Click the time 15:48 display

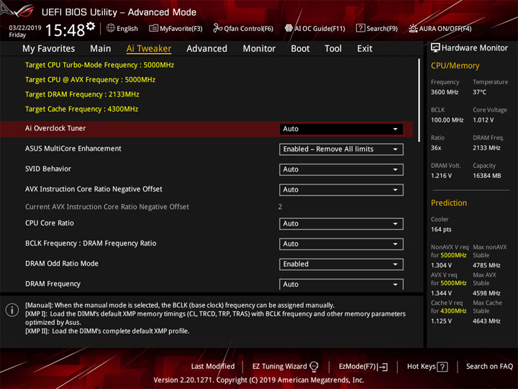tap(65, 30)
